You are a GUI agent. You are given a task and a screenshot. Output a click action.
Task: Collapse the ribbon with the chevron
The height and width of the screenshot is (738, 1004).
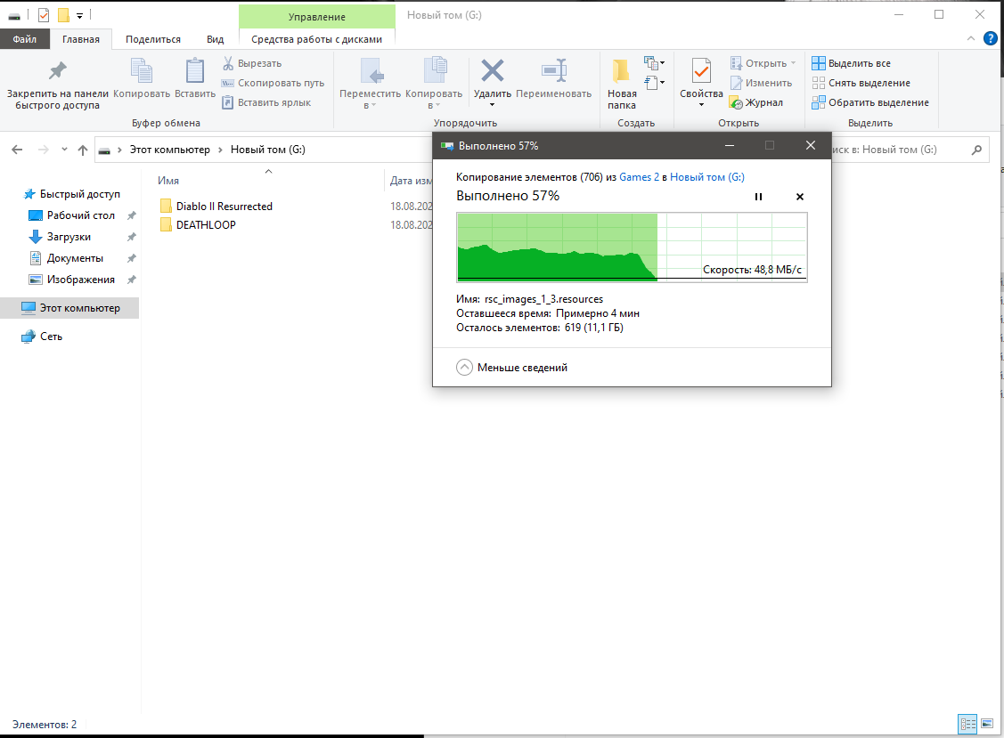coord(971,39)
